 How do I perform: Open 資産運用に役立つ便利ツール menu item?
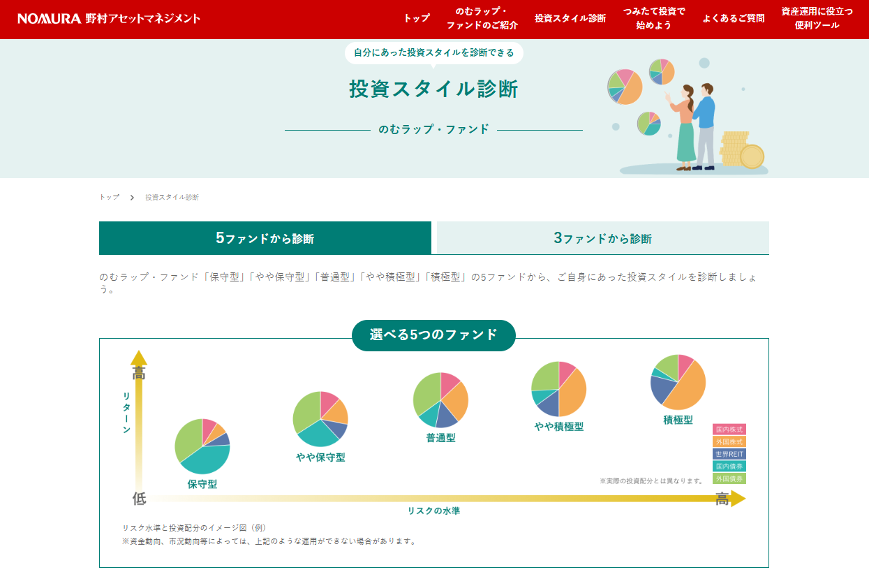pyautogui.click(x=817, y=18)
